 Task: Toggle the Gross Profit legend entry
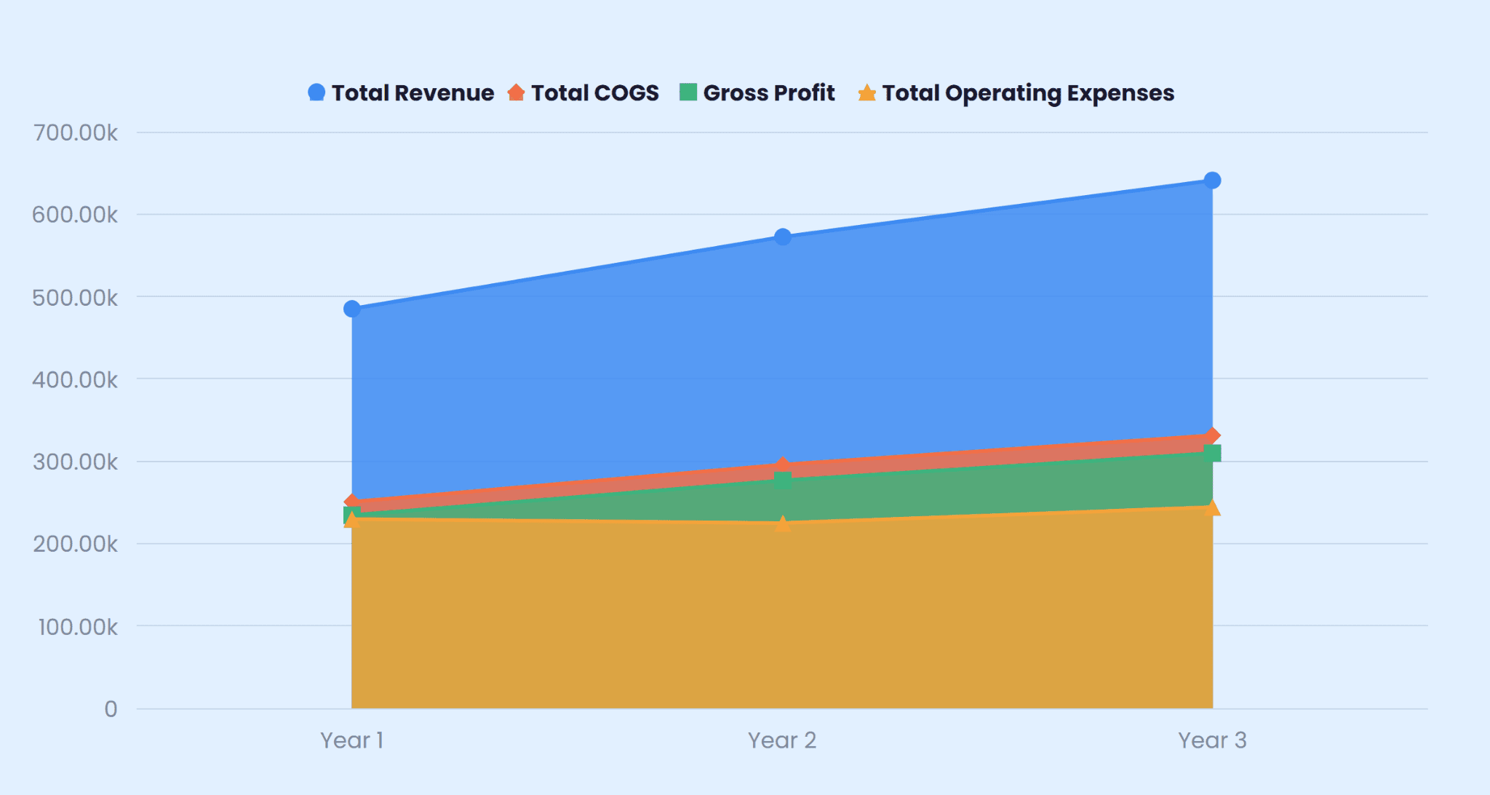757,92
